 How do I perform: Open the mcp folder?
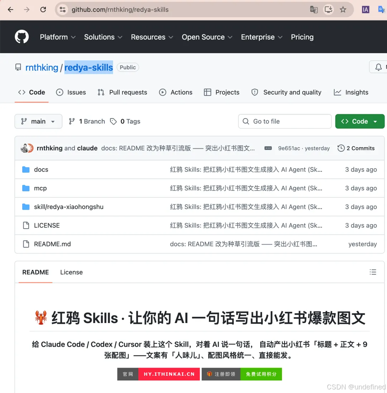click(x=40, y=188)
